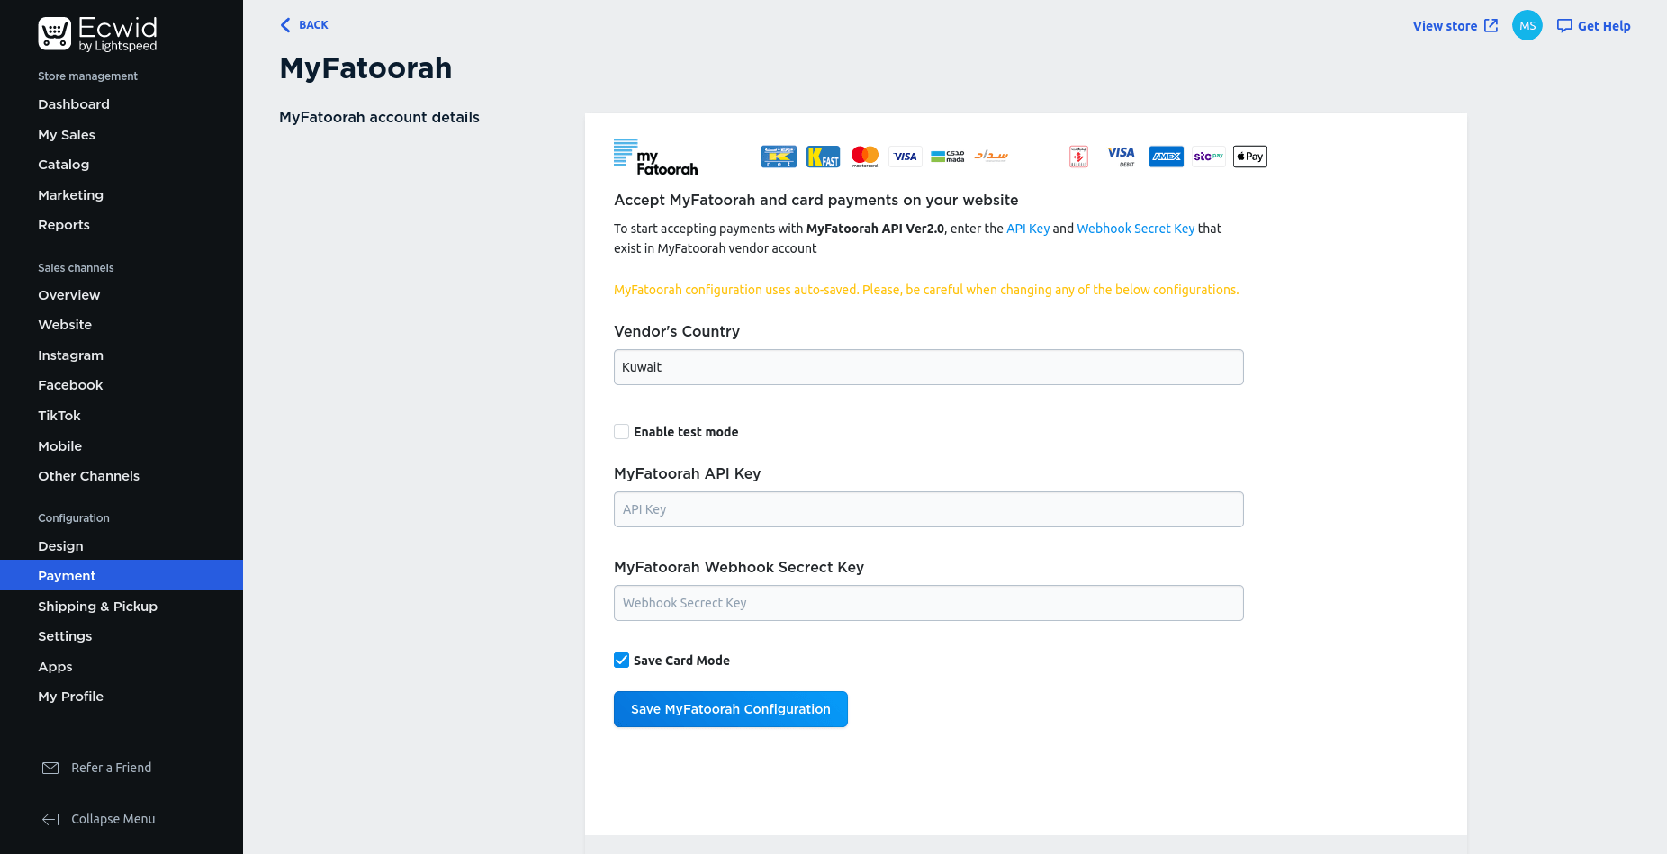Click the 'Configuration' section label
Viewport: 1667px width, 854px height.
[74, 518]
